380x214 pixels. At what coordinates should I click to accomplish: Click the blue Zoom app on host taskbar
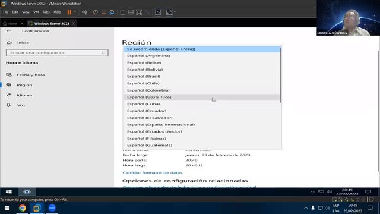[52, 208]
